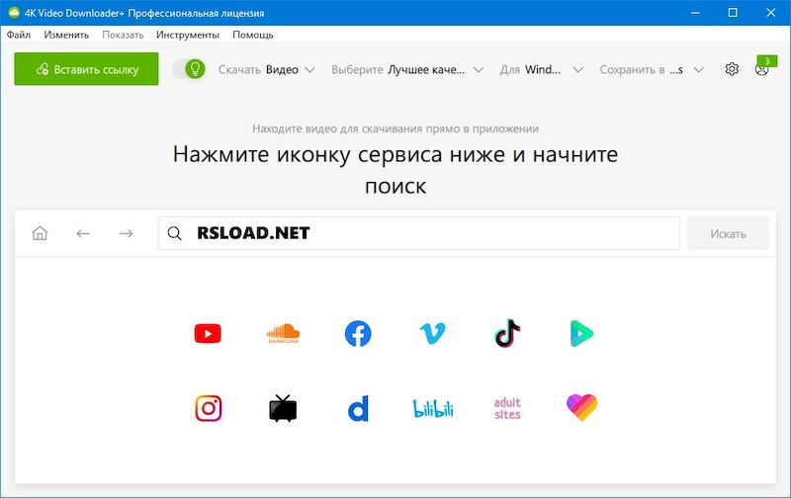Open the Инструменты menu

pyautogui.click(x=188, y=35)
